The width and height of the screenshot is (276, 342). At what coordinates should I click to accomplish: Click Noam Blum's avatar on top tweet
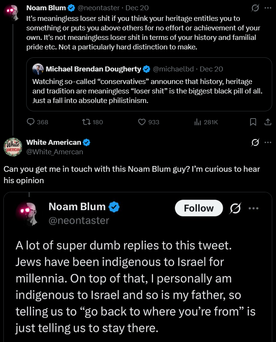click(13, 12)
